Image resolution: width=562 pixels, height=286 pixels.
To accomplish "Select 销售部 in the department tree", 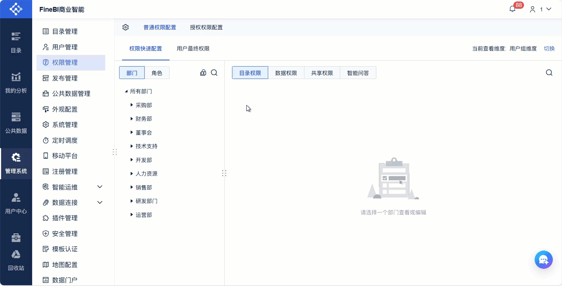I will [x=144, y=187].
